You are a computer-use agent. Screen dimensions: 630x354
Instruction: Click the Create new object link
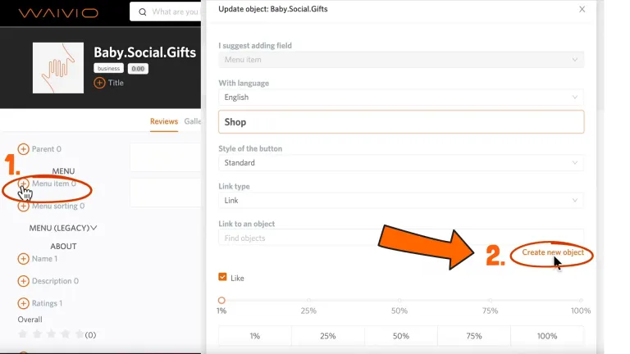(x=553, y=252)
